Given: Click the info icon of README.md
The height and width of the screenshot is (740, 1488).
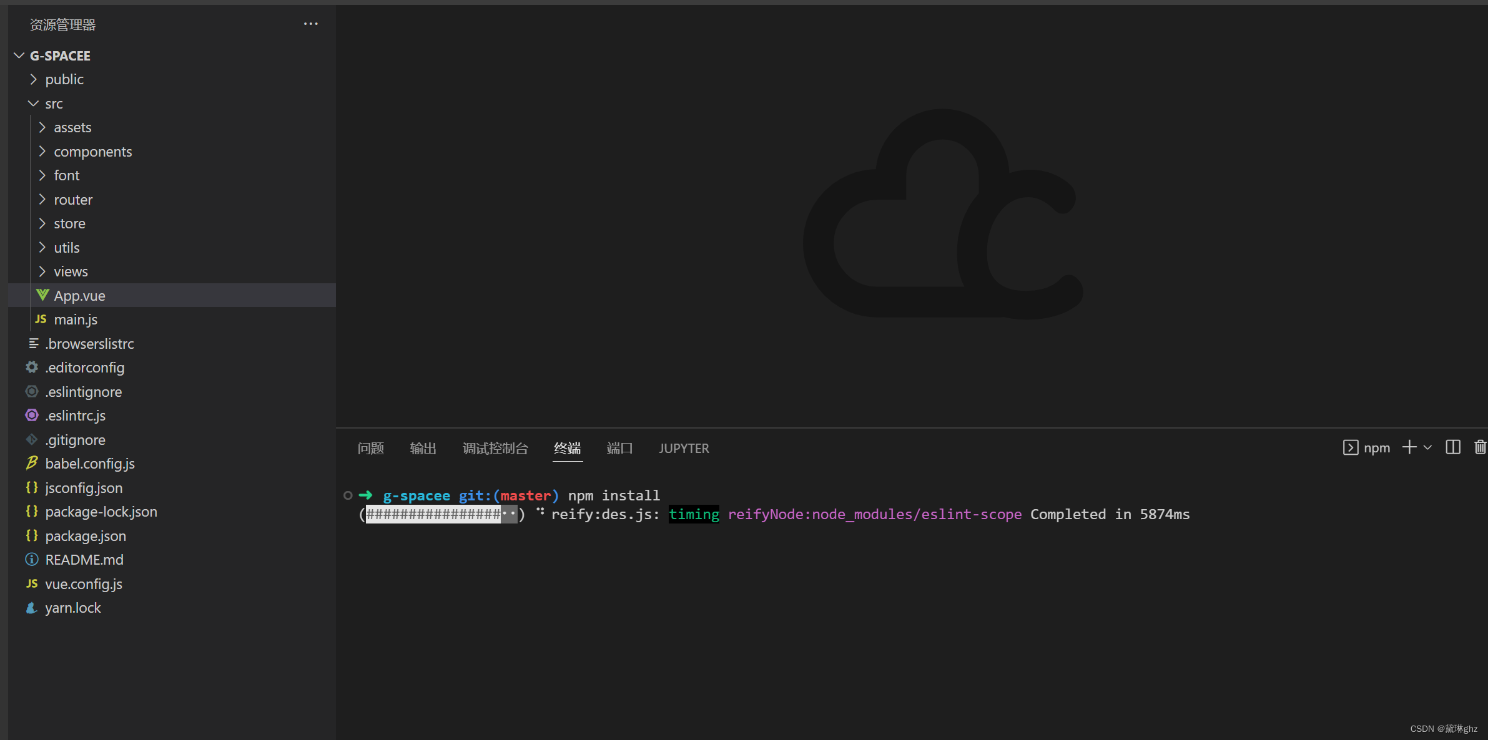Looking at the screenshot, I should coord(32,559).
